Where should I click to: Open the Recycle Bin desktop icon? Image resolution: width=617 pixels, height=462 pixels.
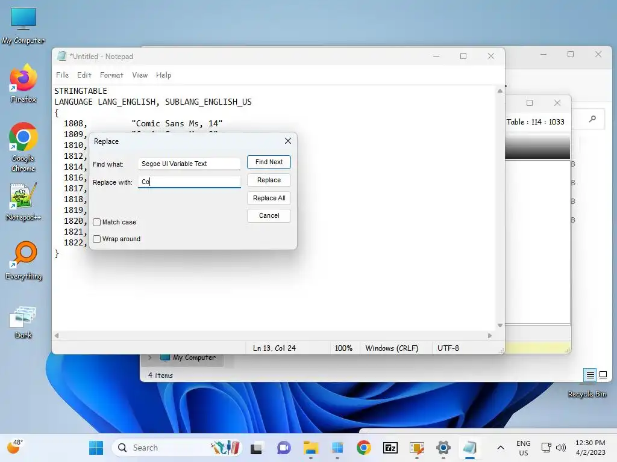coord(587,393)
